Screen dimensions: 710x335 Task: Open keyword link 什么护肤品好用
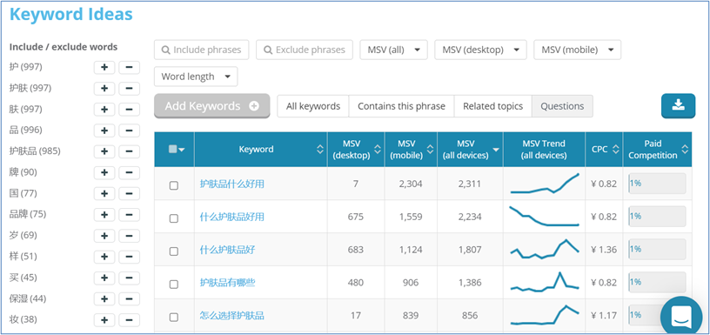point(231,218)
